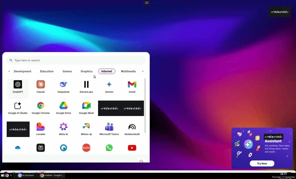Open the black Perplexity icon app
This screenshot has width=296, height=179.
tap(41, 148)
